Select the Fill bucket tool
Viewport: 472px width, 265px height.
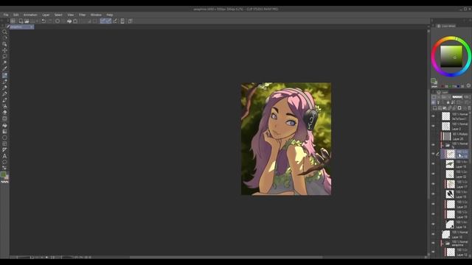pos(4,125)
